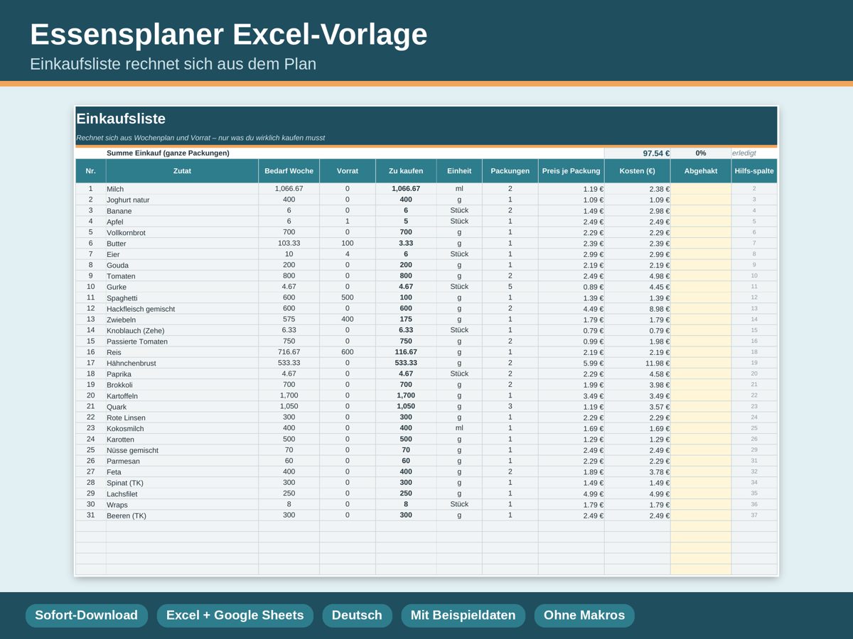Select the Hilfs-spalte column header

[754, 171]
